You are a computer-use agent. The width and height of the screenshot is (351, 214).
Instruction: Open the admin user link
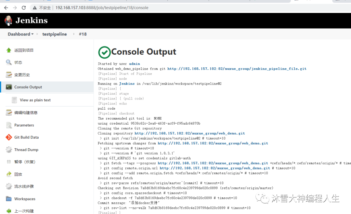pos(134,64)
